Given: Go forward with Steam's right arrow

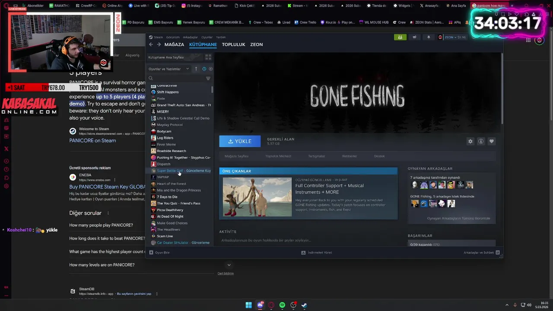Looking at the screenshot, I should pyautogui.click(x=159, y=44).
